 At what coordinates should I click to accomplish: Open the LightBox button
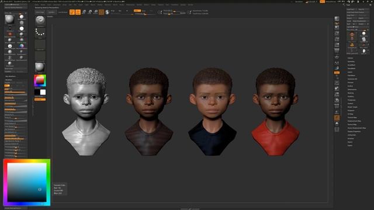[x=51, y=12]
